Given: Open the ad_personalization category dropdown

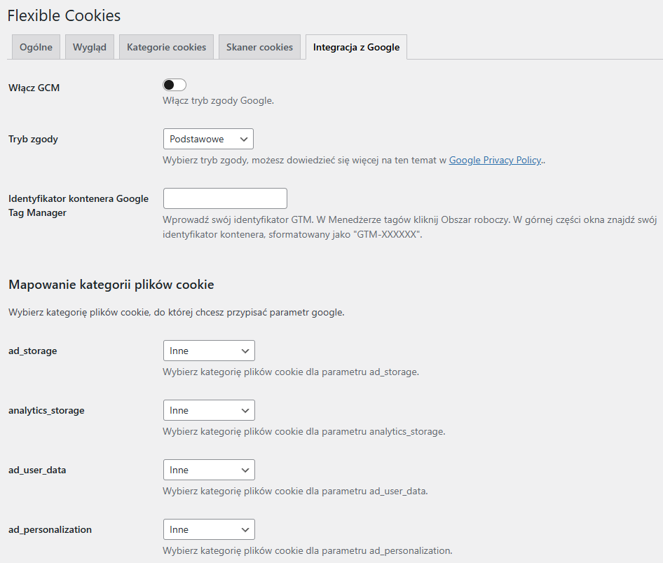Looking at the screenshot, I should [x=209, y=529].
